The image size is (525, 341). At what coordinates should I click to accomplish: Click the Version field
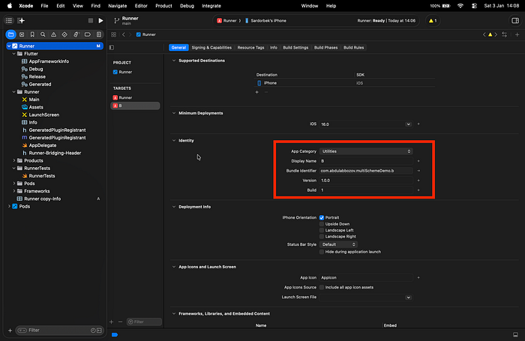coord(366,181)
